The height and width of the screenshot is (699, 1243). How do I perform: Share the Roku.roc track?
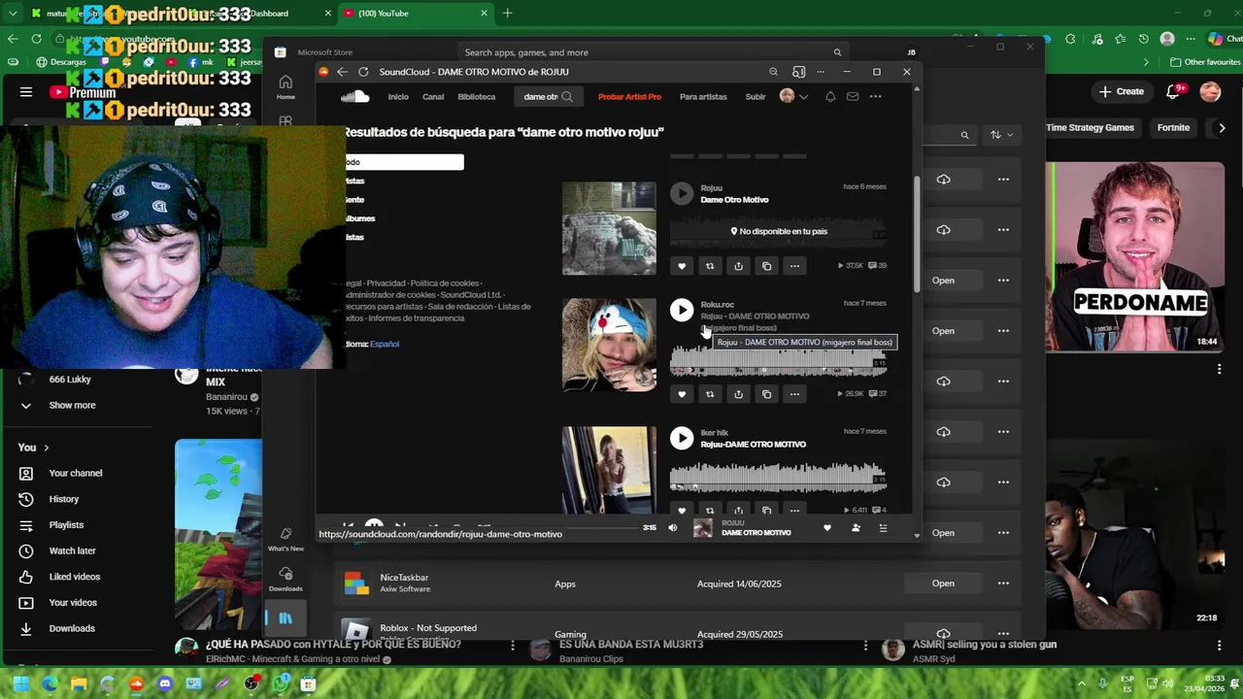pyautogui.click(x=738, y=394)
